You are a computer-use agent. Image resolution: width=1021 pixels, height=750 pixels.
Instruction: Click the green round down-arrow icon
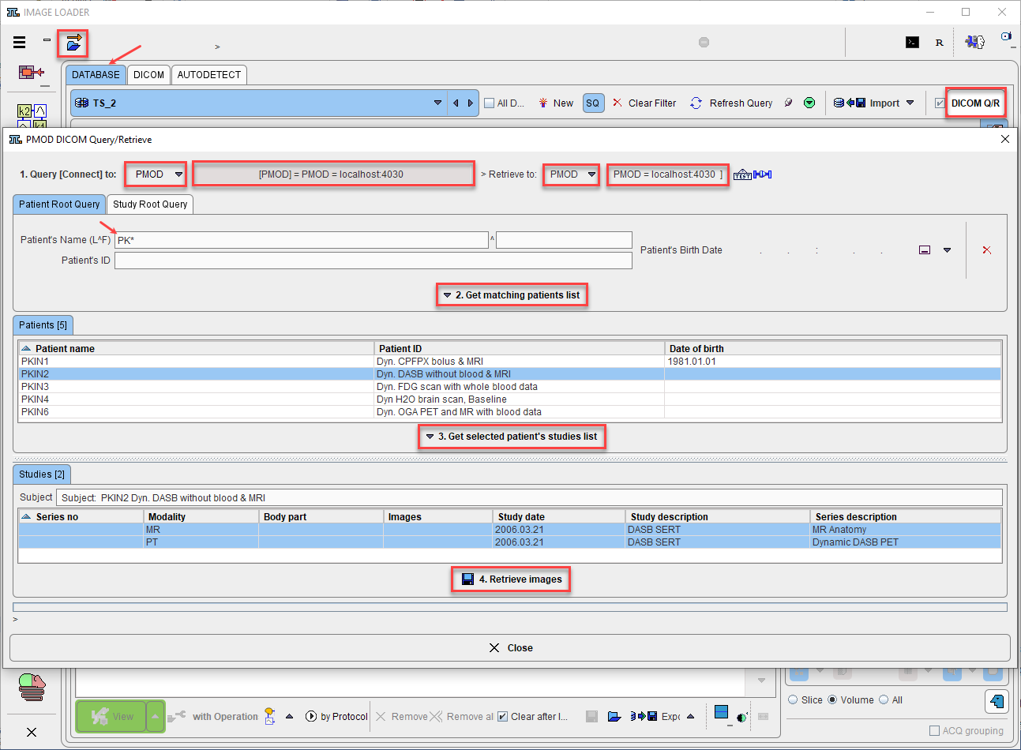pos(809,103)
